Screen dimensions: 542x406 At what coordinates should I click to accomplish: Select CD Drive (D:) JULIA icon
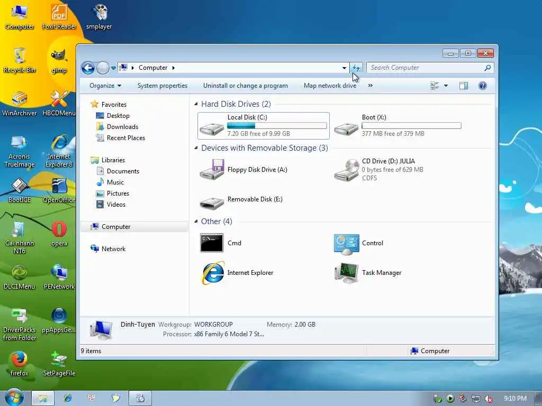pos(347,170)
